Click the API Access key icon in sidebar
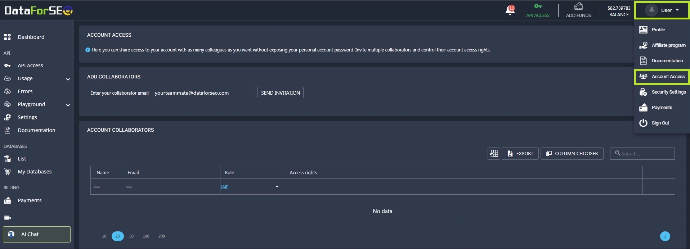 pos(7,65)
